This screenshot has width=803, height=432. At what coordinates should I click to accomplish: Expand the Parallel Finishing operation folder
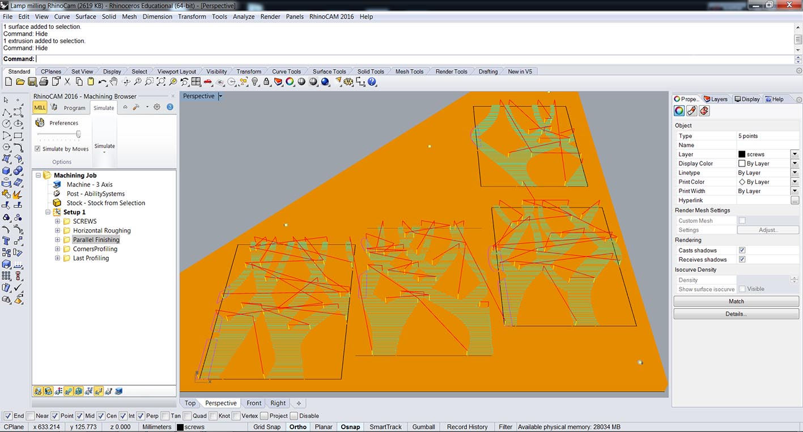point(57,239)
